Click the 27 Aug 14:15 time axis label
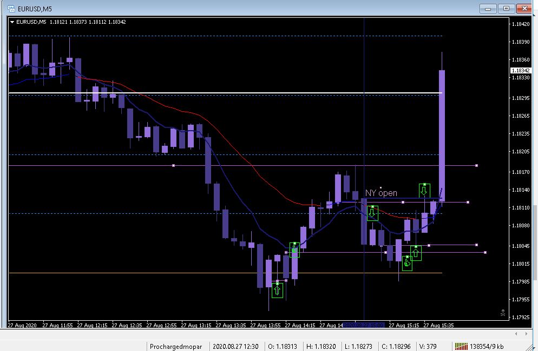The height and width of the screenshot is (351, 538). tap(300, 325)
